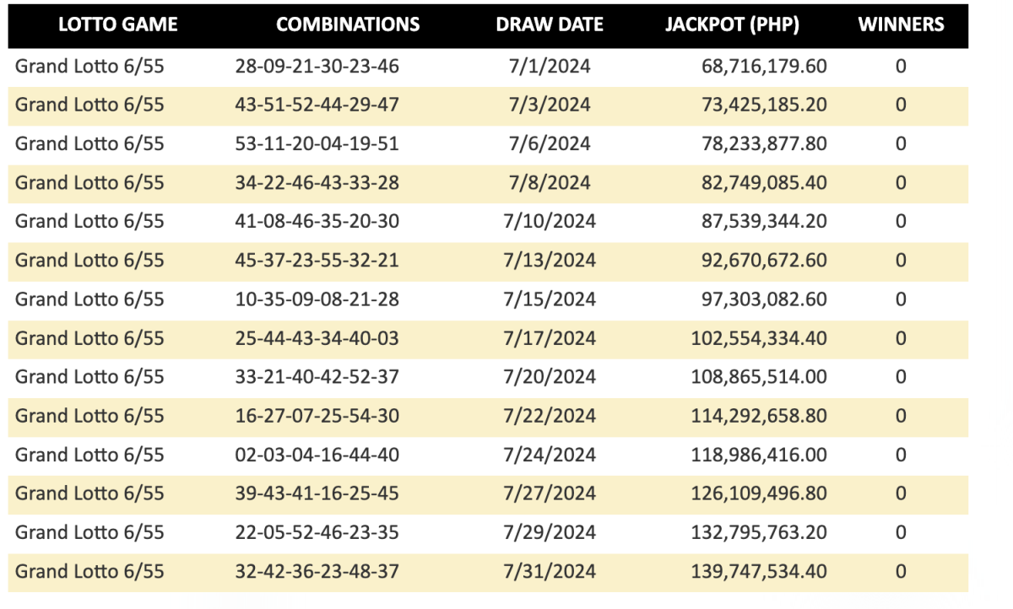
Task: Click the 7/20/2024 draw date cell
Action: [550, 377]
